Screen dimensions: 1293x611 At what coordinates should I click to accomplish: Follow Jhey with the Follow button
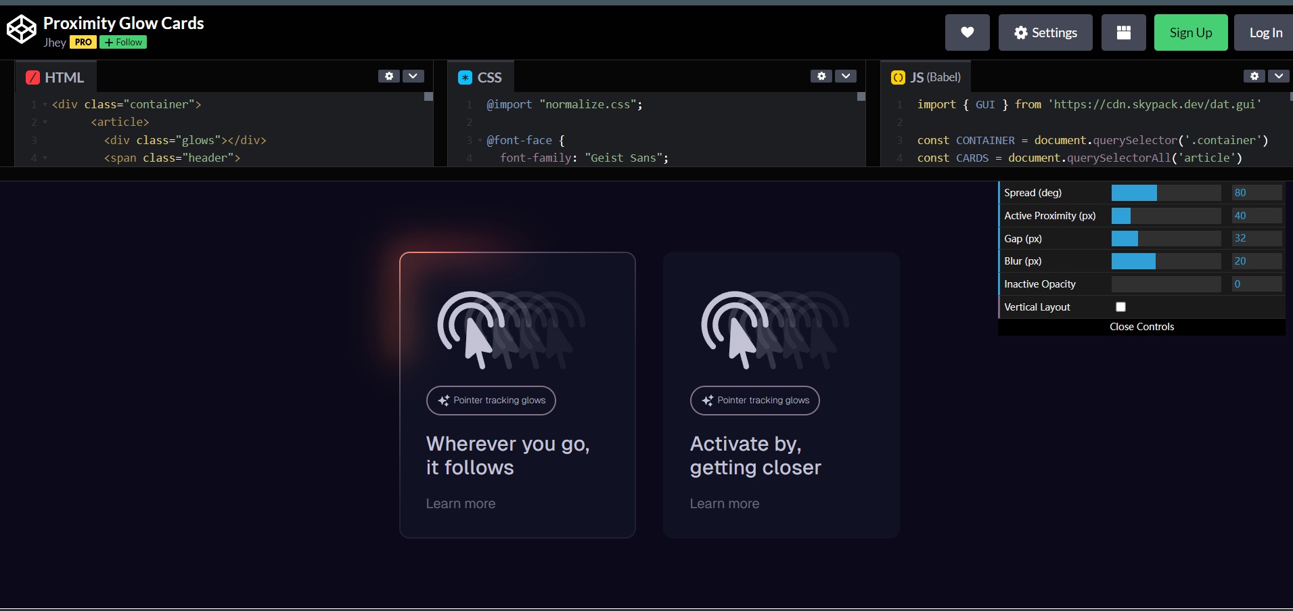(123, 42)
